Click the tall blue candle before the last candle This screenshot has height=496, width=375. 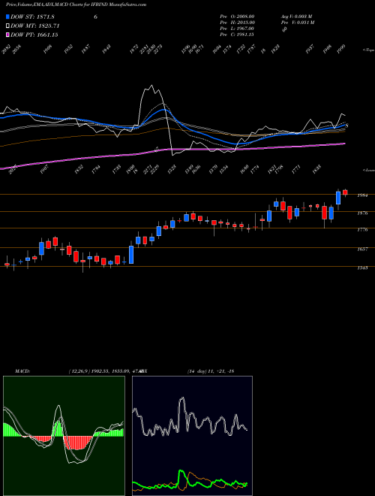338,198
